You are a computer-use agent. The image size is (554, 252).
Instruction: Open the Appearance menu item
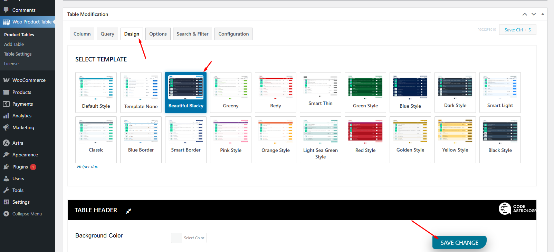click(x=28, y=155)
